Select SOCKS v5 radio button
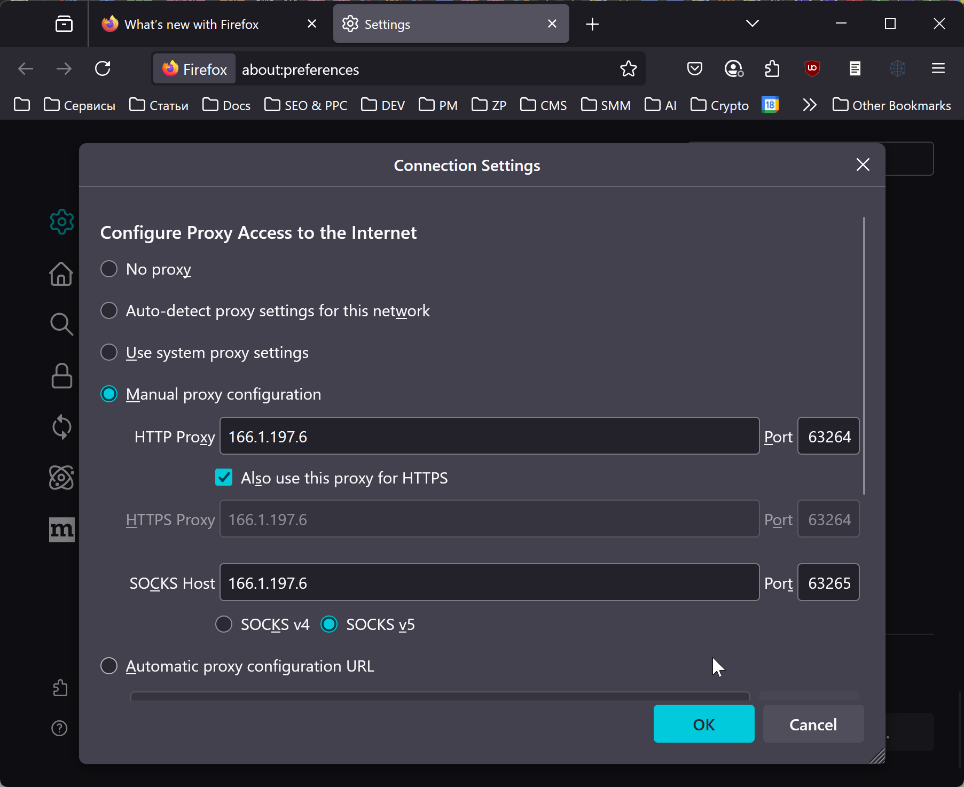964x787 pixels. (329, 624)
